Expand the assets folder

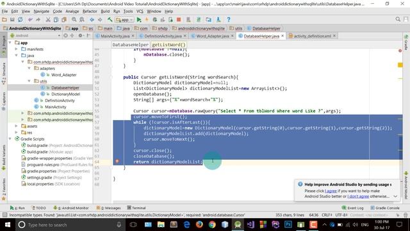coord(16,126)
